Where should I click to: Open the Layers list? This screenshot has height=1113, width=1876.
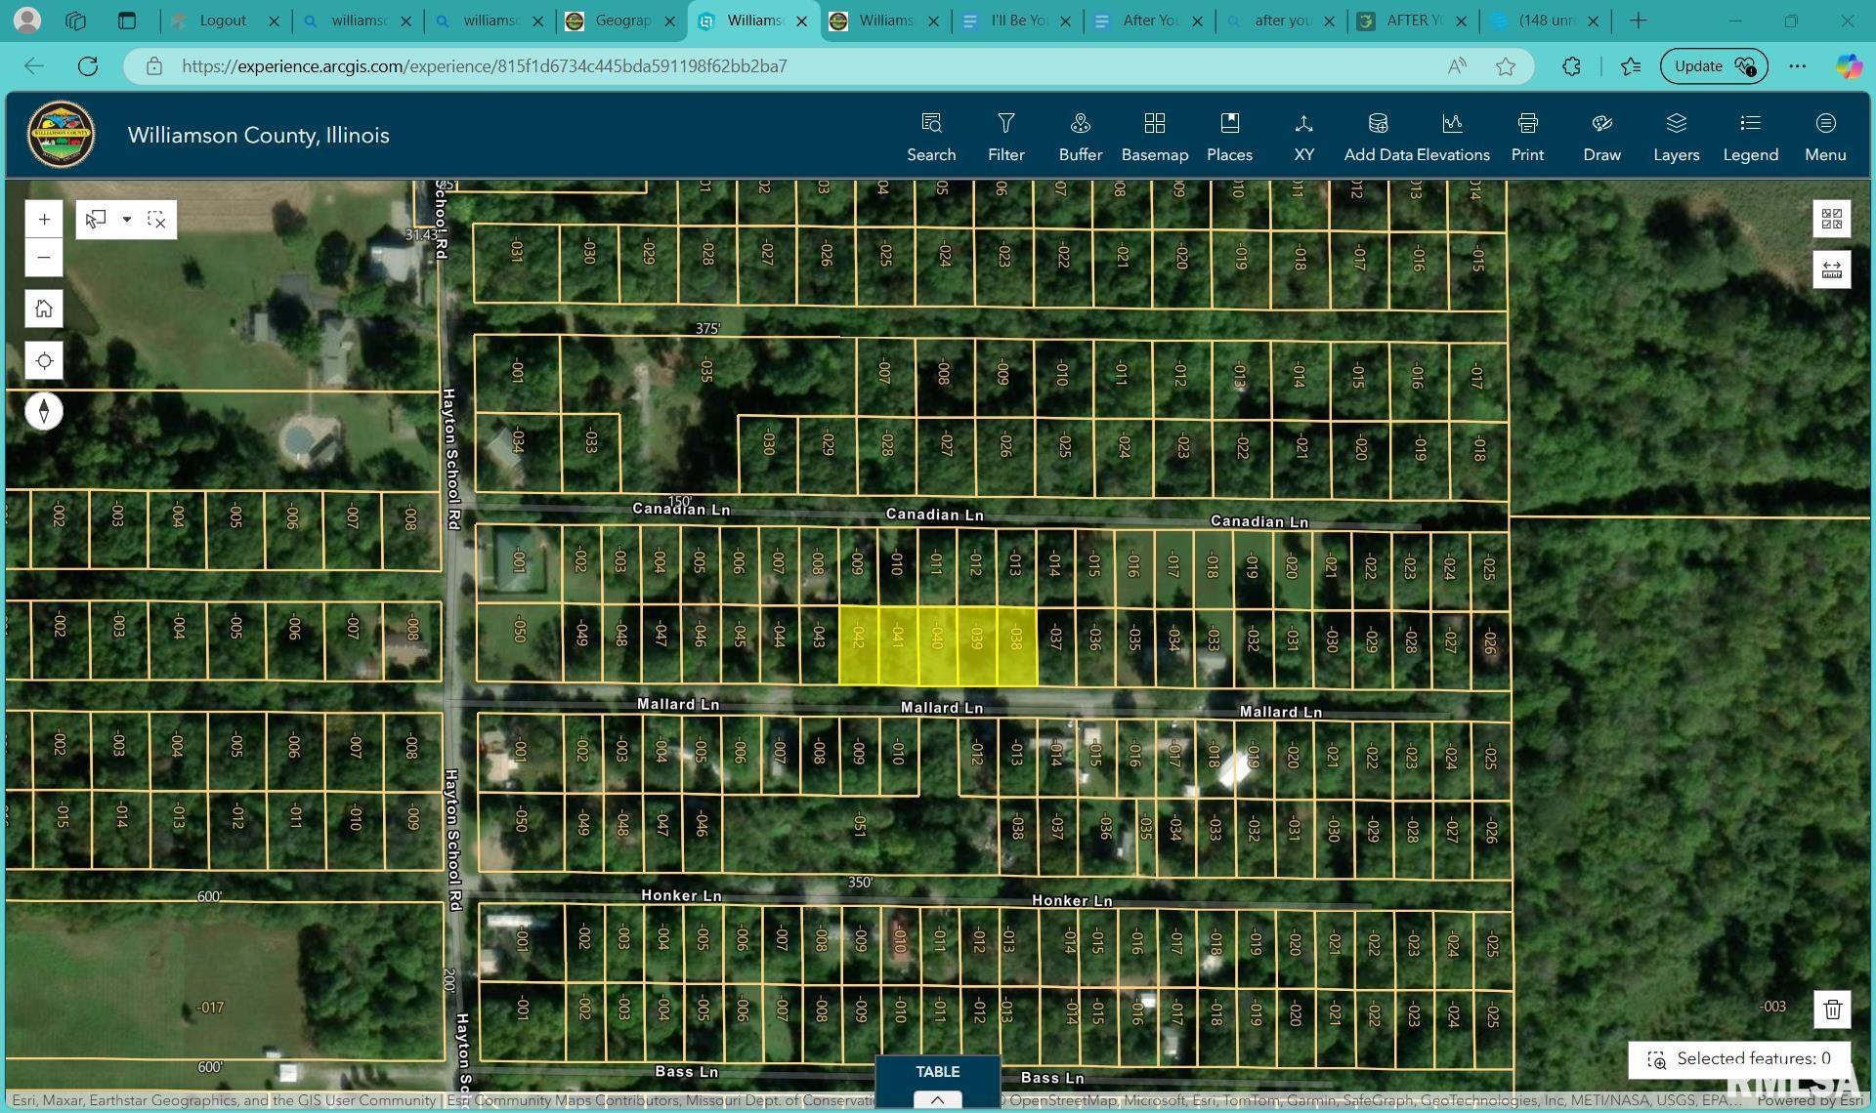(x=1676, y=137)
